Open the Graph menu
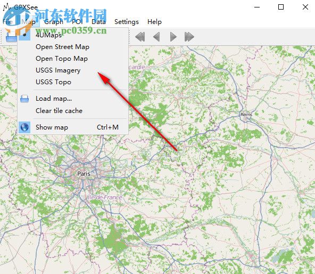Viewport: 315px width, 274px height. (x=54, y=21)
